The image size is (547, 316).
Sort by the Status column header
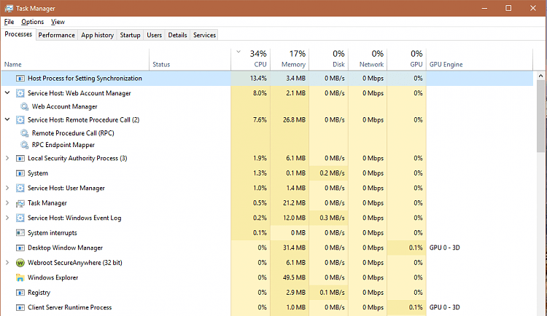[x=190, y=59]
